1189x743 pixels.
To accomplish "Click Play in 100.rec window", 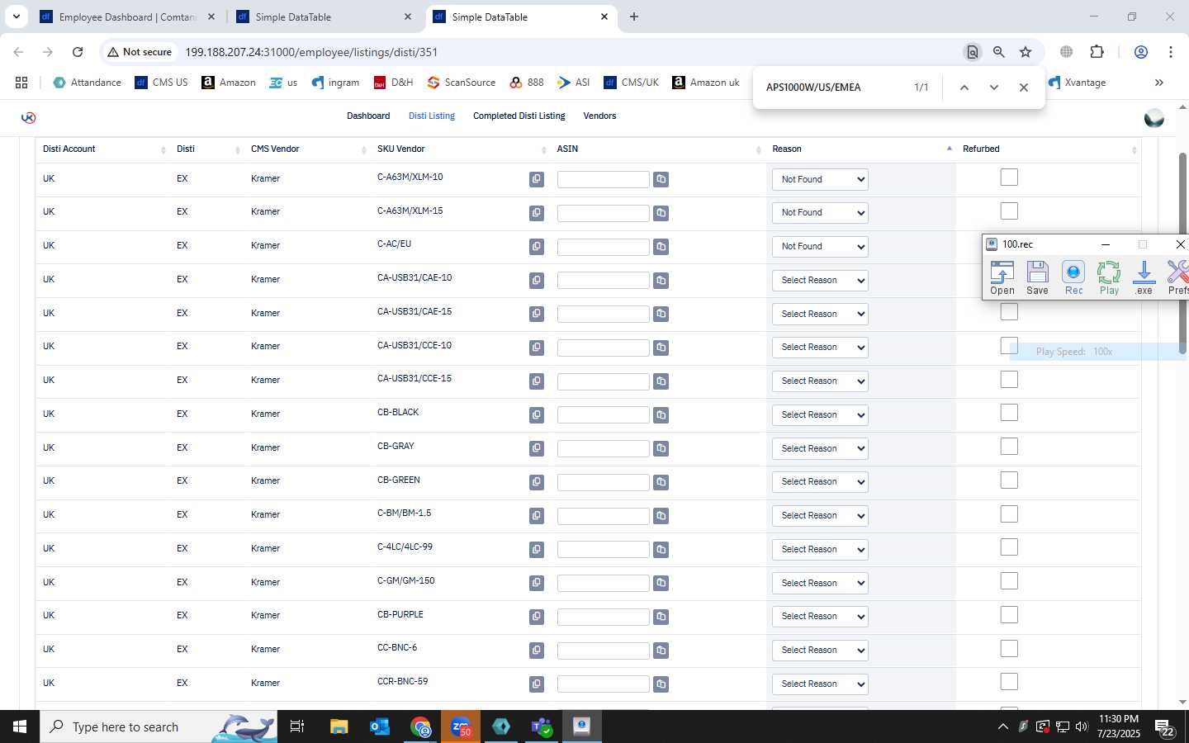I will click(1109, 277).
